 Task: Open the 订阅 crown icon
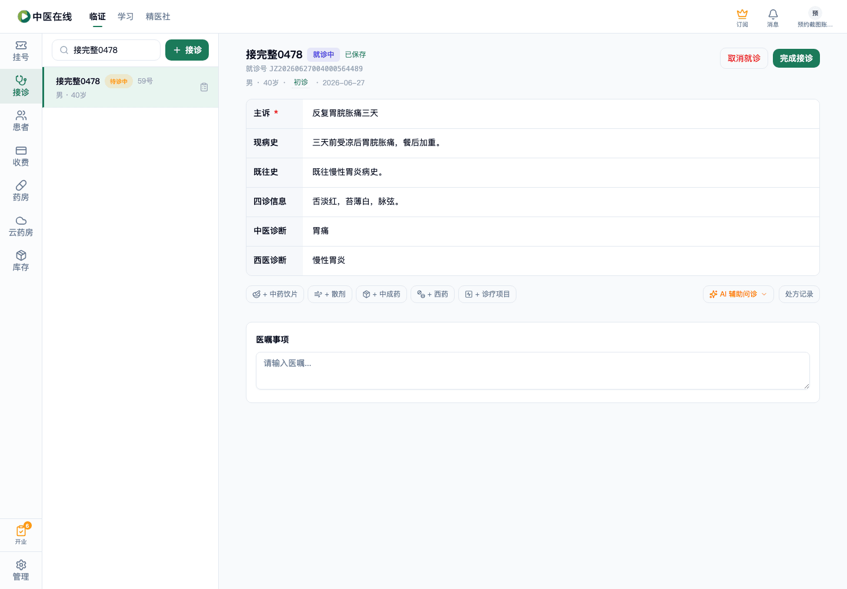click(x=742, y=18)
